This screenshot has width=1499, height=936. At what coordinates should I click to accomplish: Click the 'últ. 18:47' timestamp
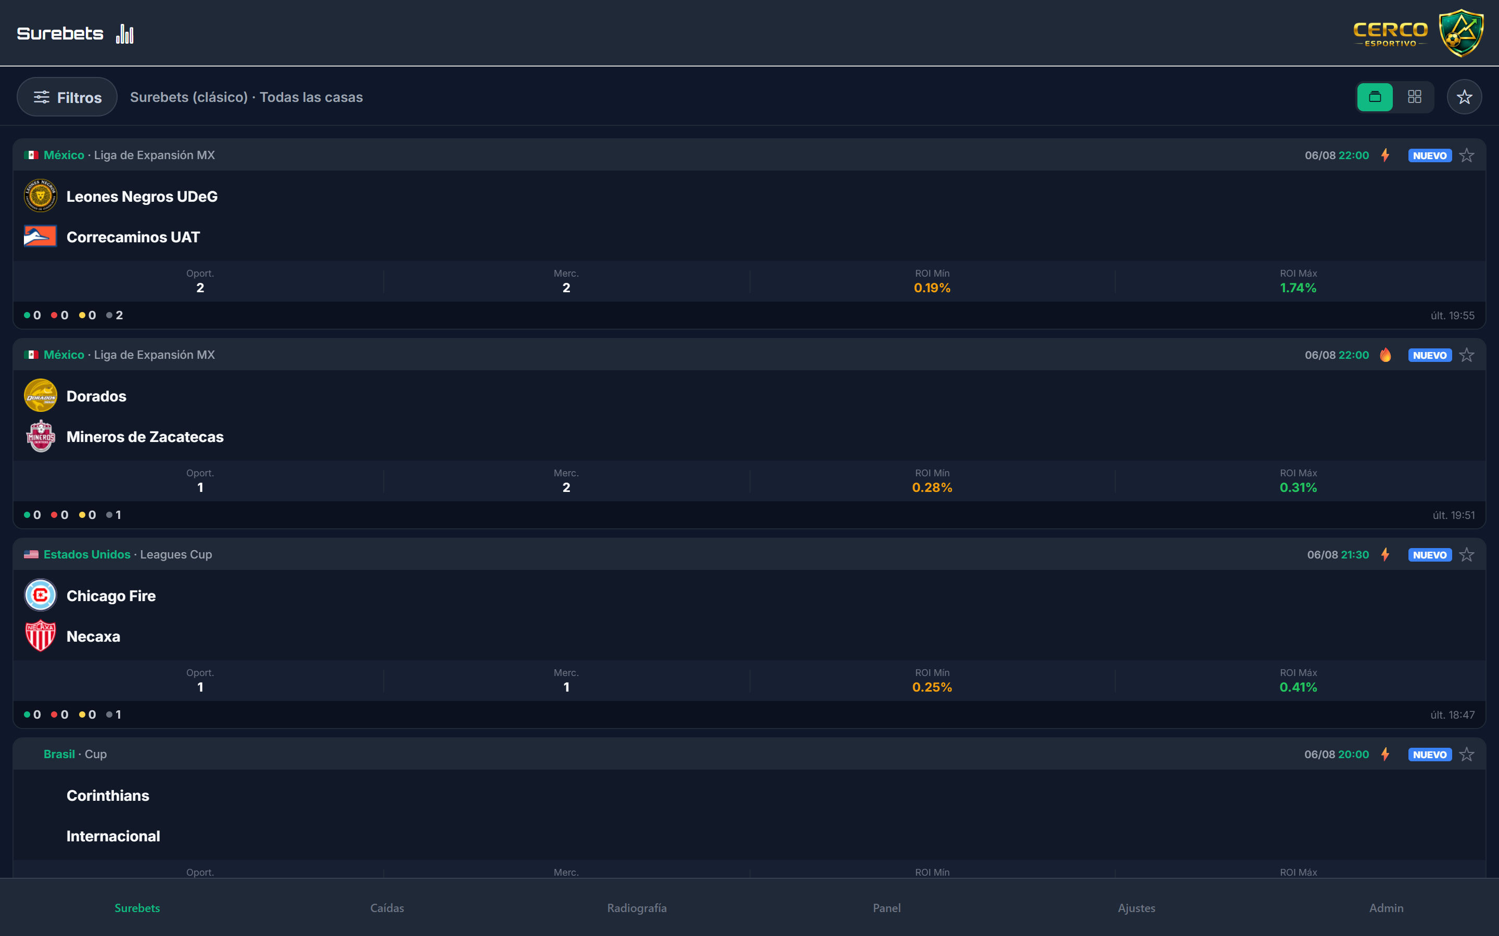(1453, 715)
